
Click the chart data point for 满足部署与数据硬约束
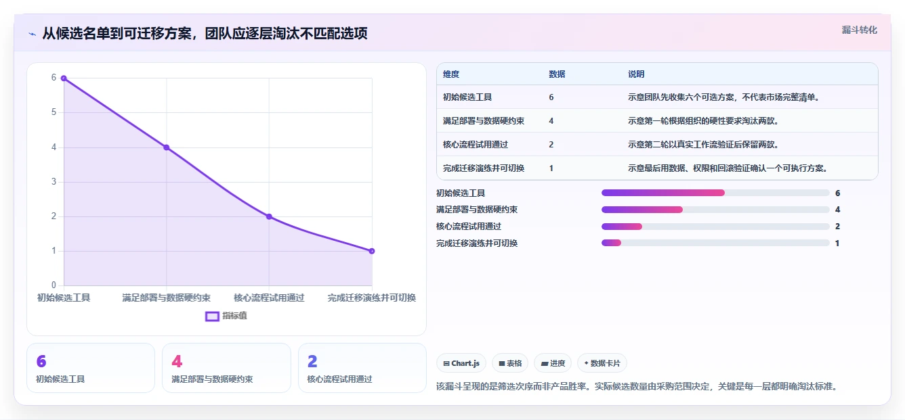(167, 147)
